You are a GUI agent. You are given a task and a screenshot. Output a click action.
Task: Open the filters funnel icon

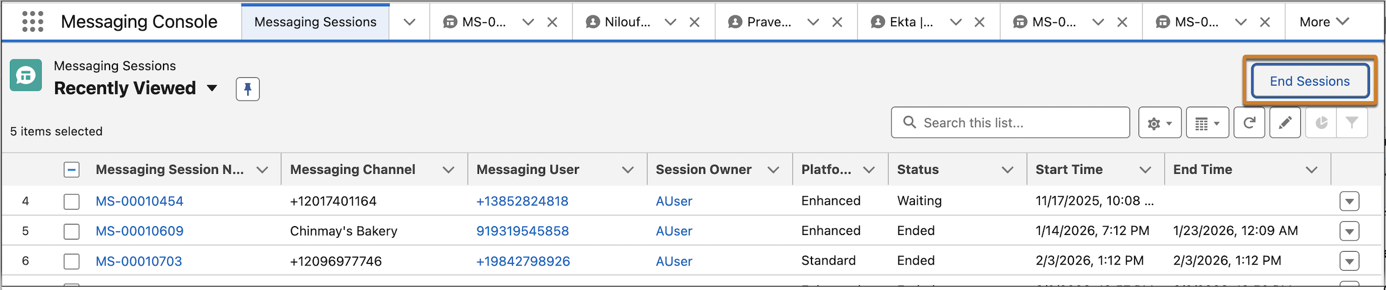click(1352, 123)
